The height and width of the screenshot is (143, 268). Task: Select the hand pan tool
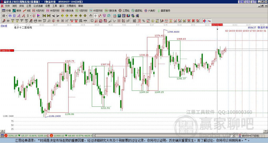pos(91,16)
